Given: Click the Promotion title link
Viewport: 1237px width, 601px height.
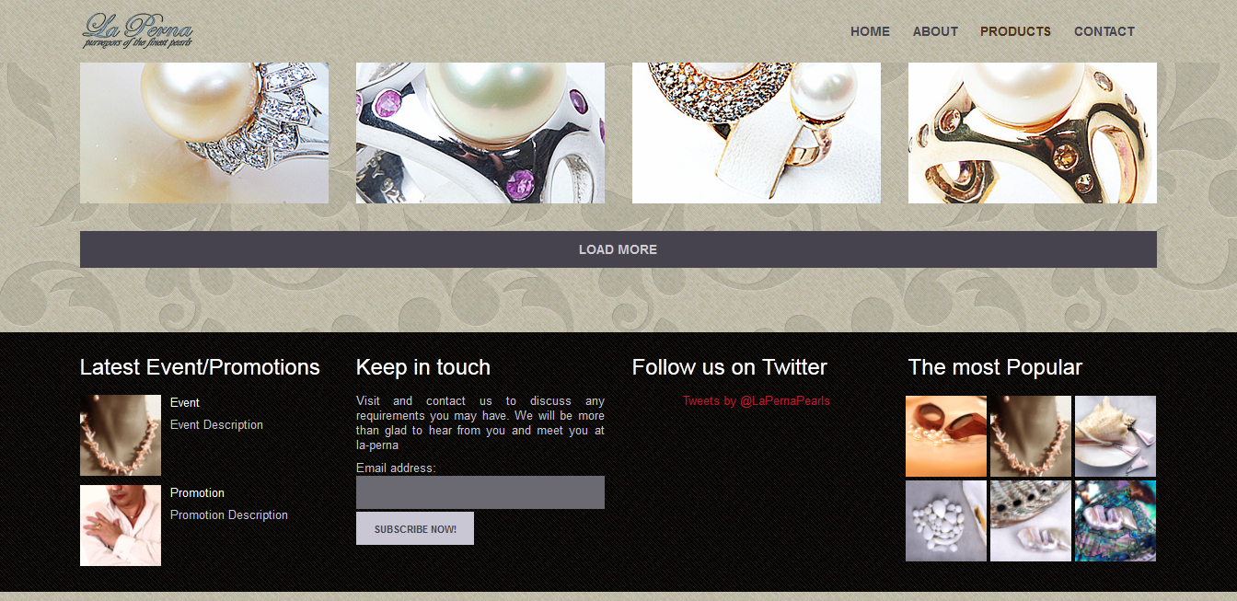Looking at the screenshot, I should (x=197, y=492).
